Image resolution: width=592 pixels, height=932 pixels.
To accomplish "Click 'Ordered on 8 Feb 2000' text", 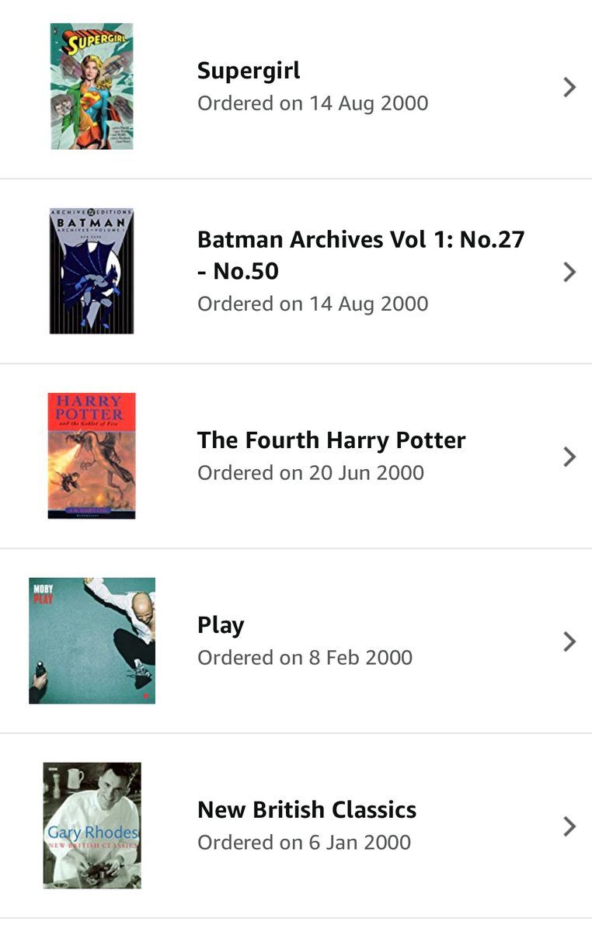I will pos(305,658).
